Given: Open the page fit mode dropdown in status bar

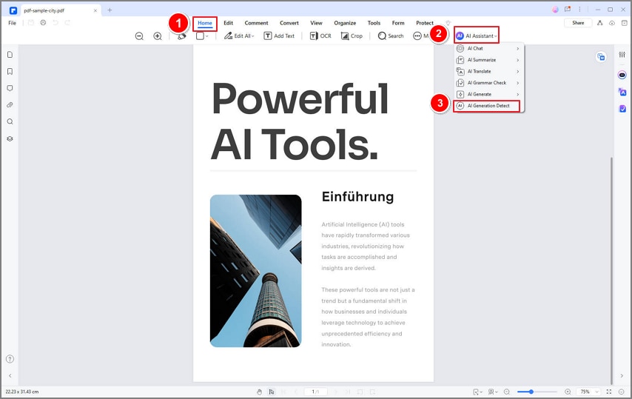Looking at the screenshot, I should (478, 392).
